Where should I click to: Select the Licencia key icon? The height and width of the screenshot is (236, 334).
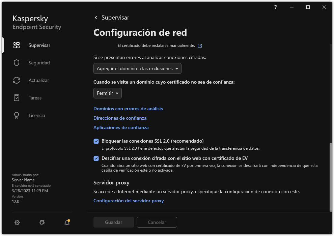(x=16, y=115)
